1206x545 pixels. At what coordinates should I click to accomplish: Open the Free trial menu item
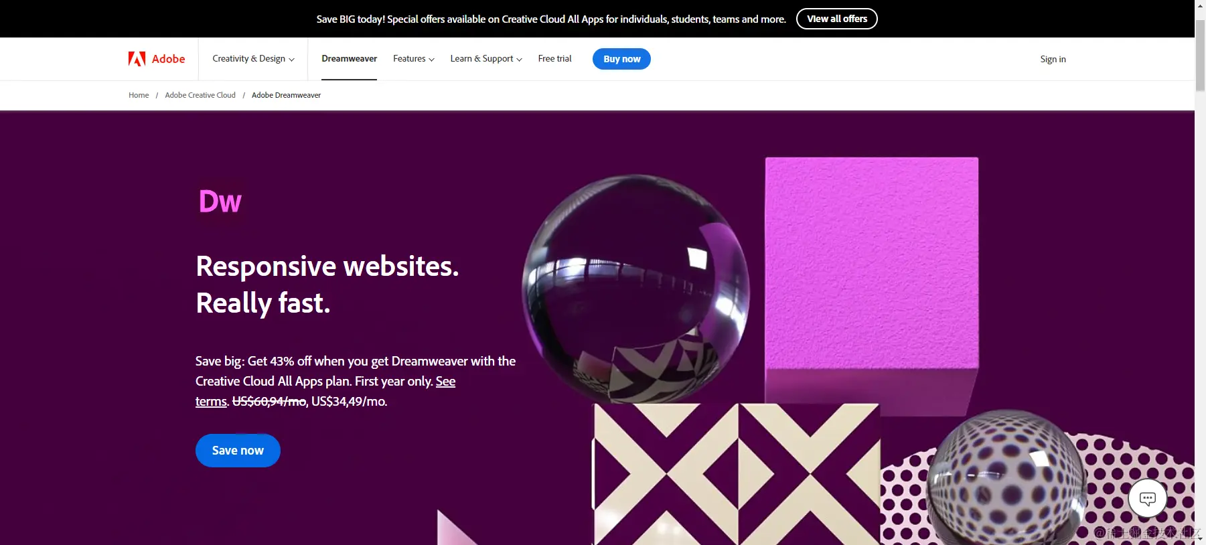click(554, 59)
